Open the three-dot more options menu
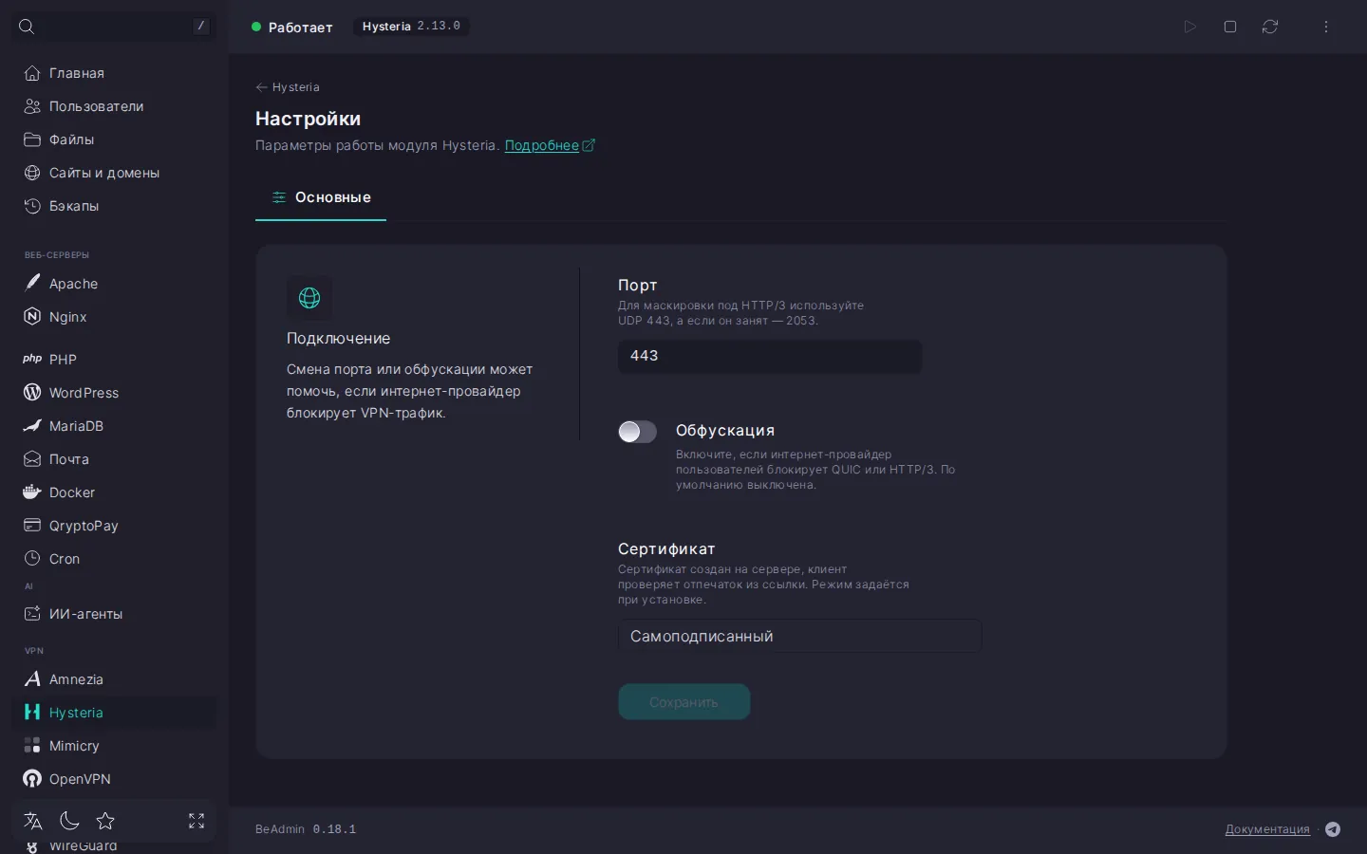Screen dimensions: 1367x854 click(x=1326, y=27)
